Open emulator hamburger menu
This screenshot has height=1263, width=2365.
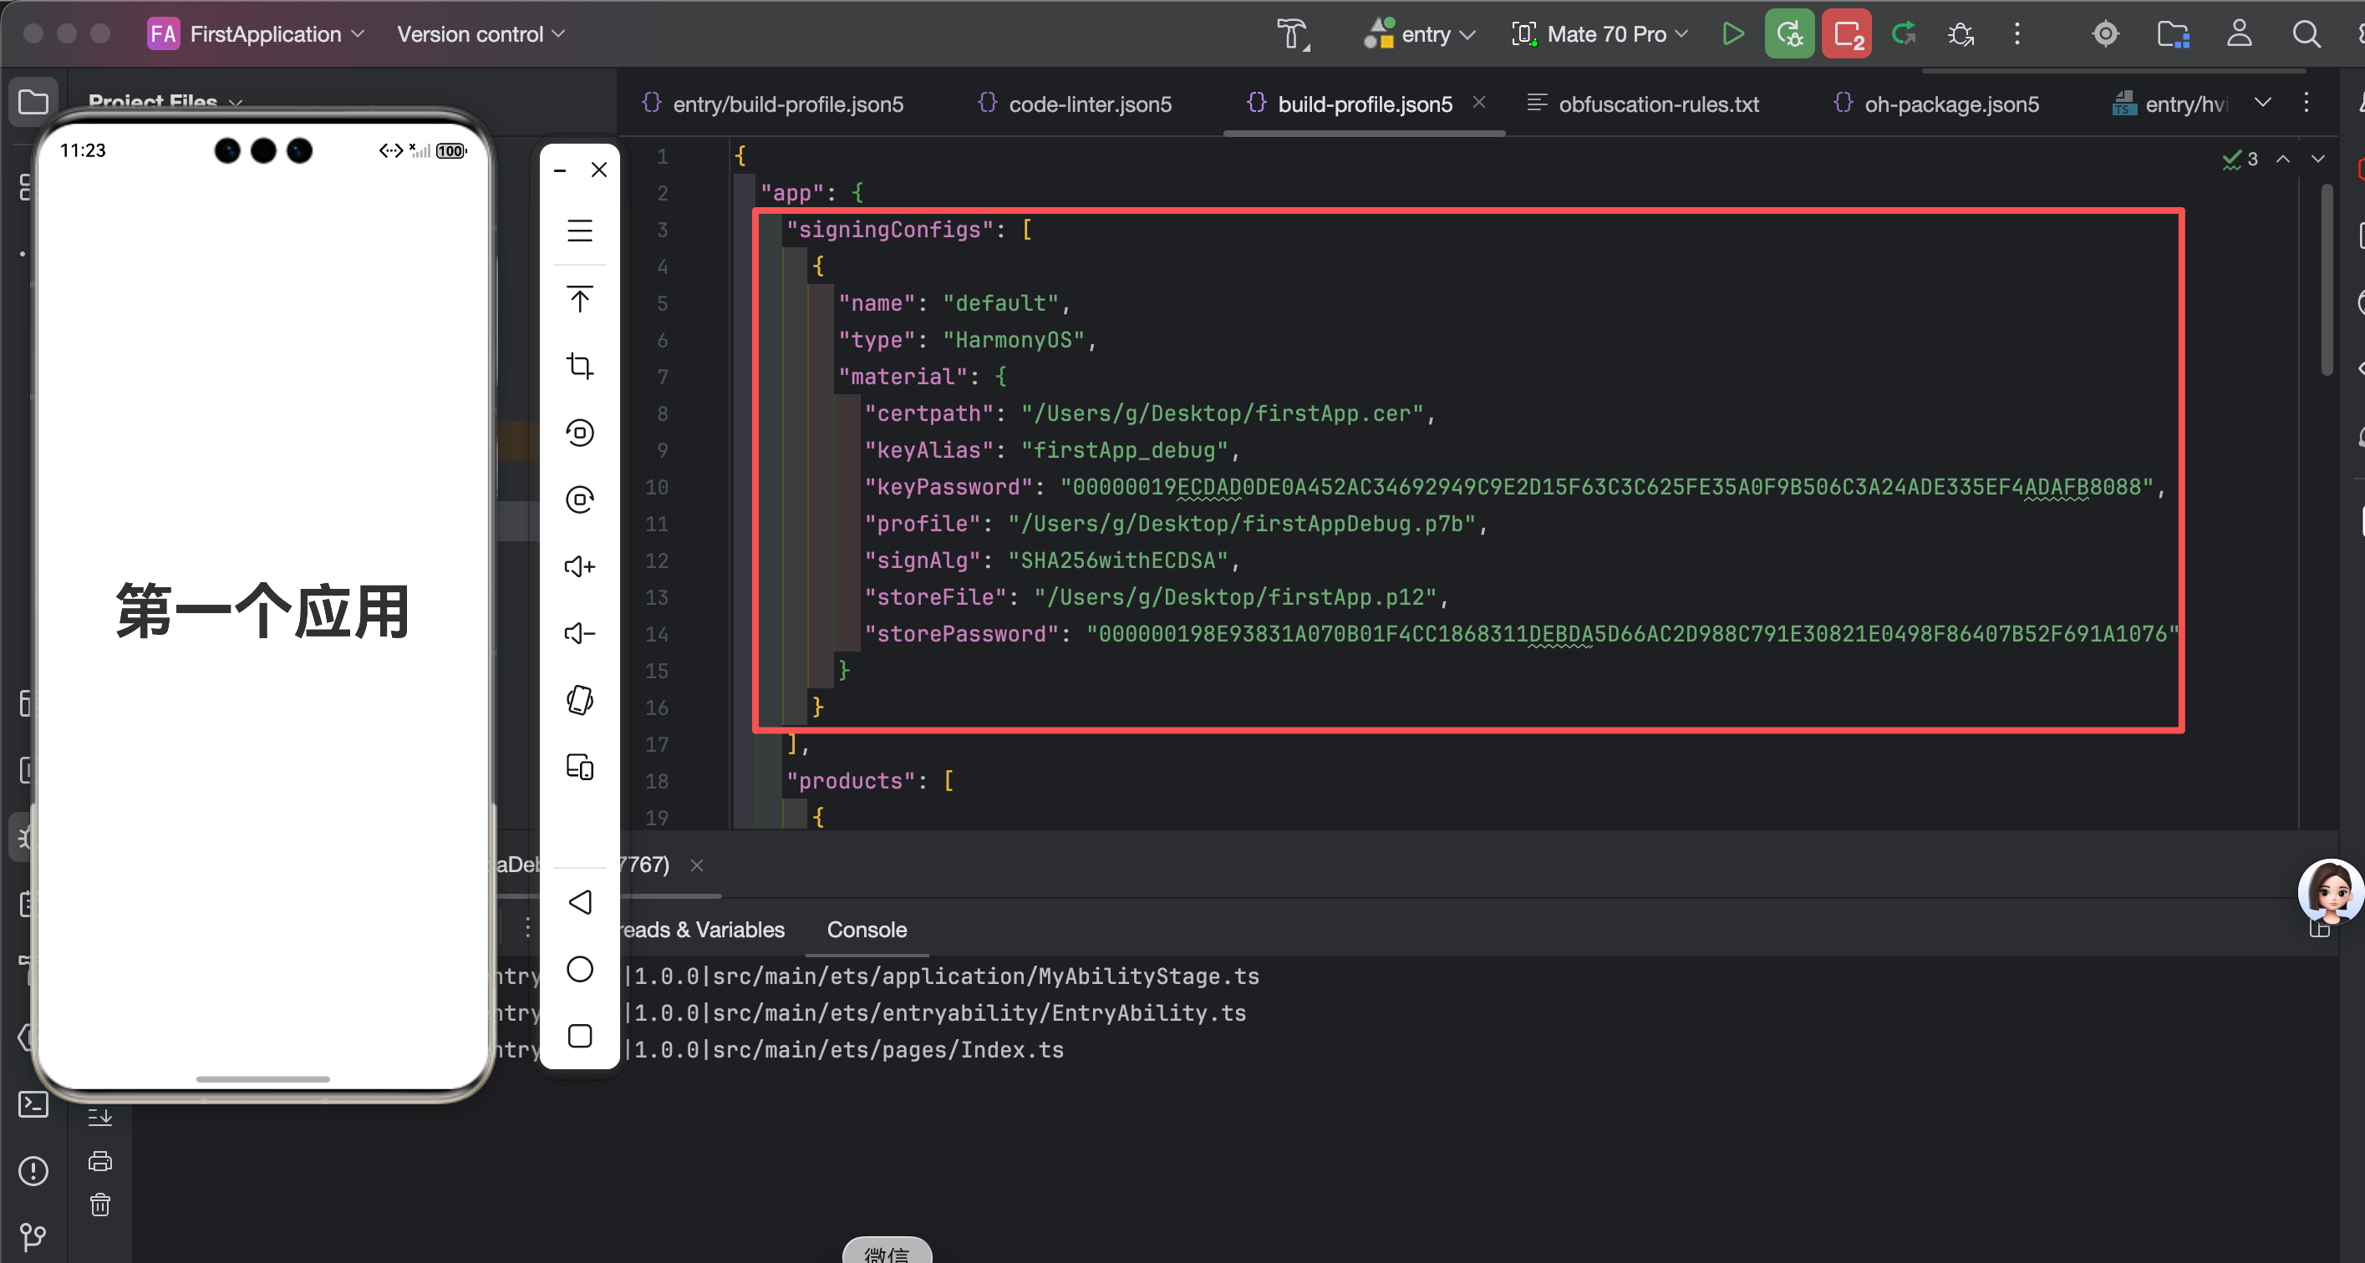579,231
